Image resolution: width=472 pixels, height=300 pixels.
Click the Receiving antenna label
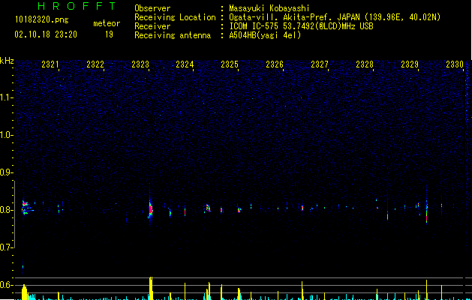[173, 35]
